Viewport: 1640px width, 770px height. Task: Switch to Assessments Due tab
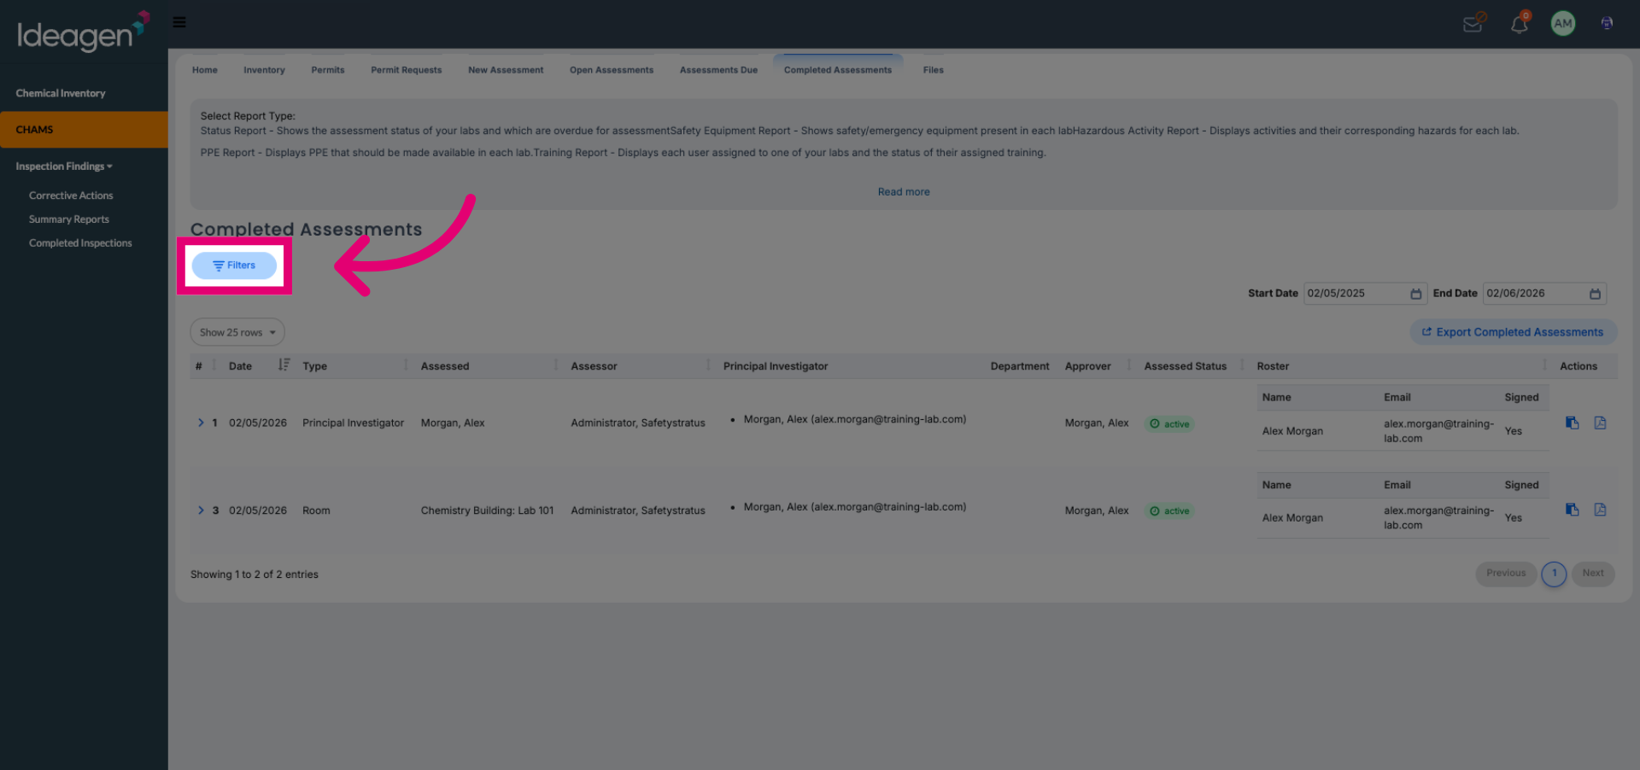coord(718,70)
